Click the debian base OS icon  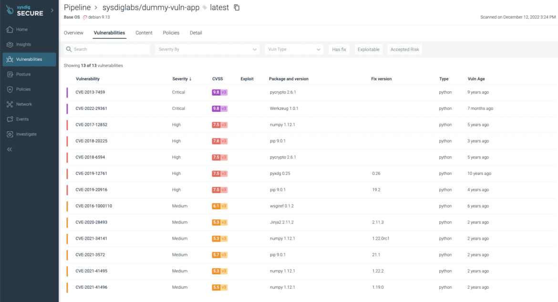point(85,17)
